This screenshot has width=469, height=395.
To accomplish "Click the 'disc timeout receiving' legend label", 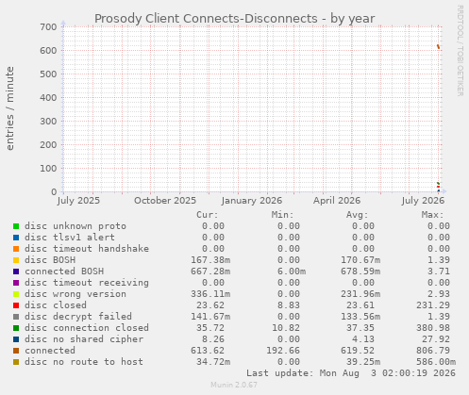I will click(x=87, y=283).
